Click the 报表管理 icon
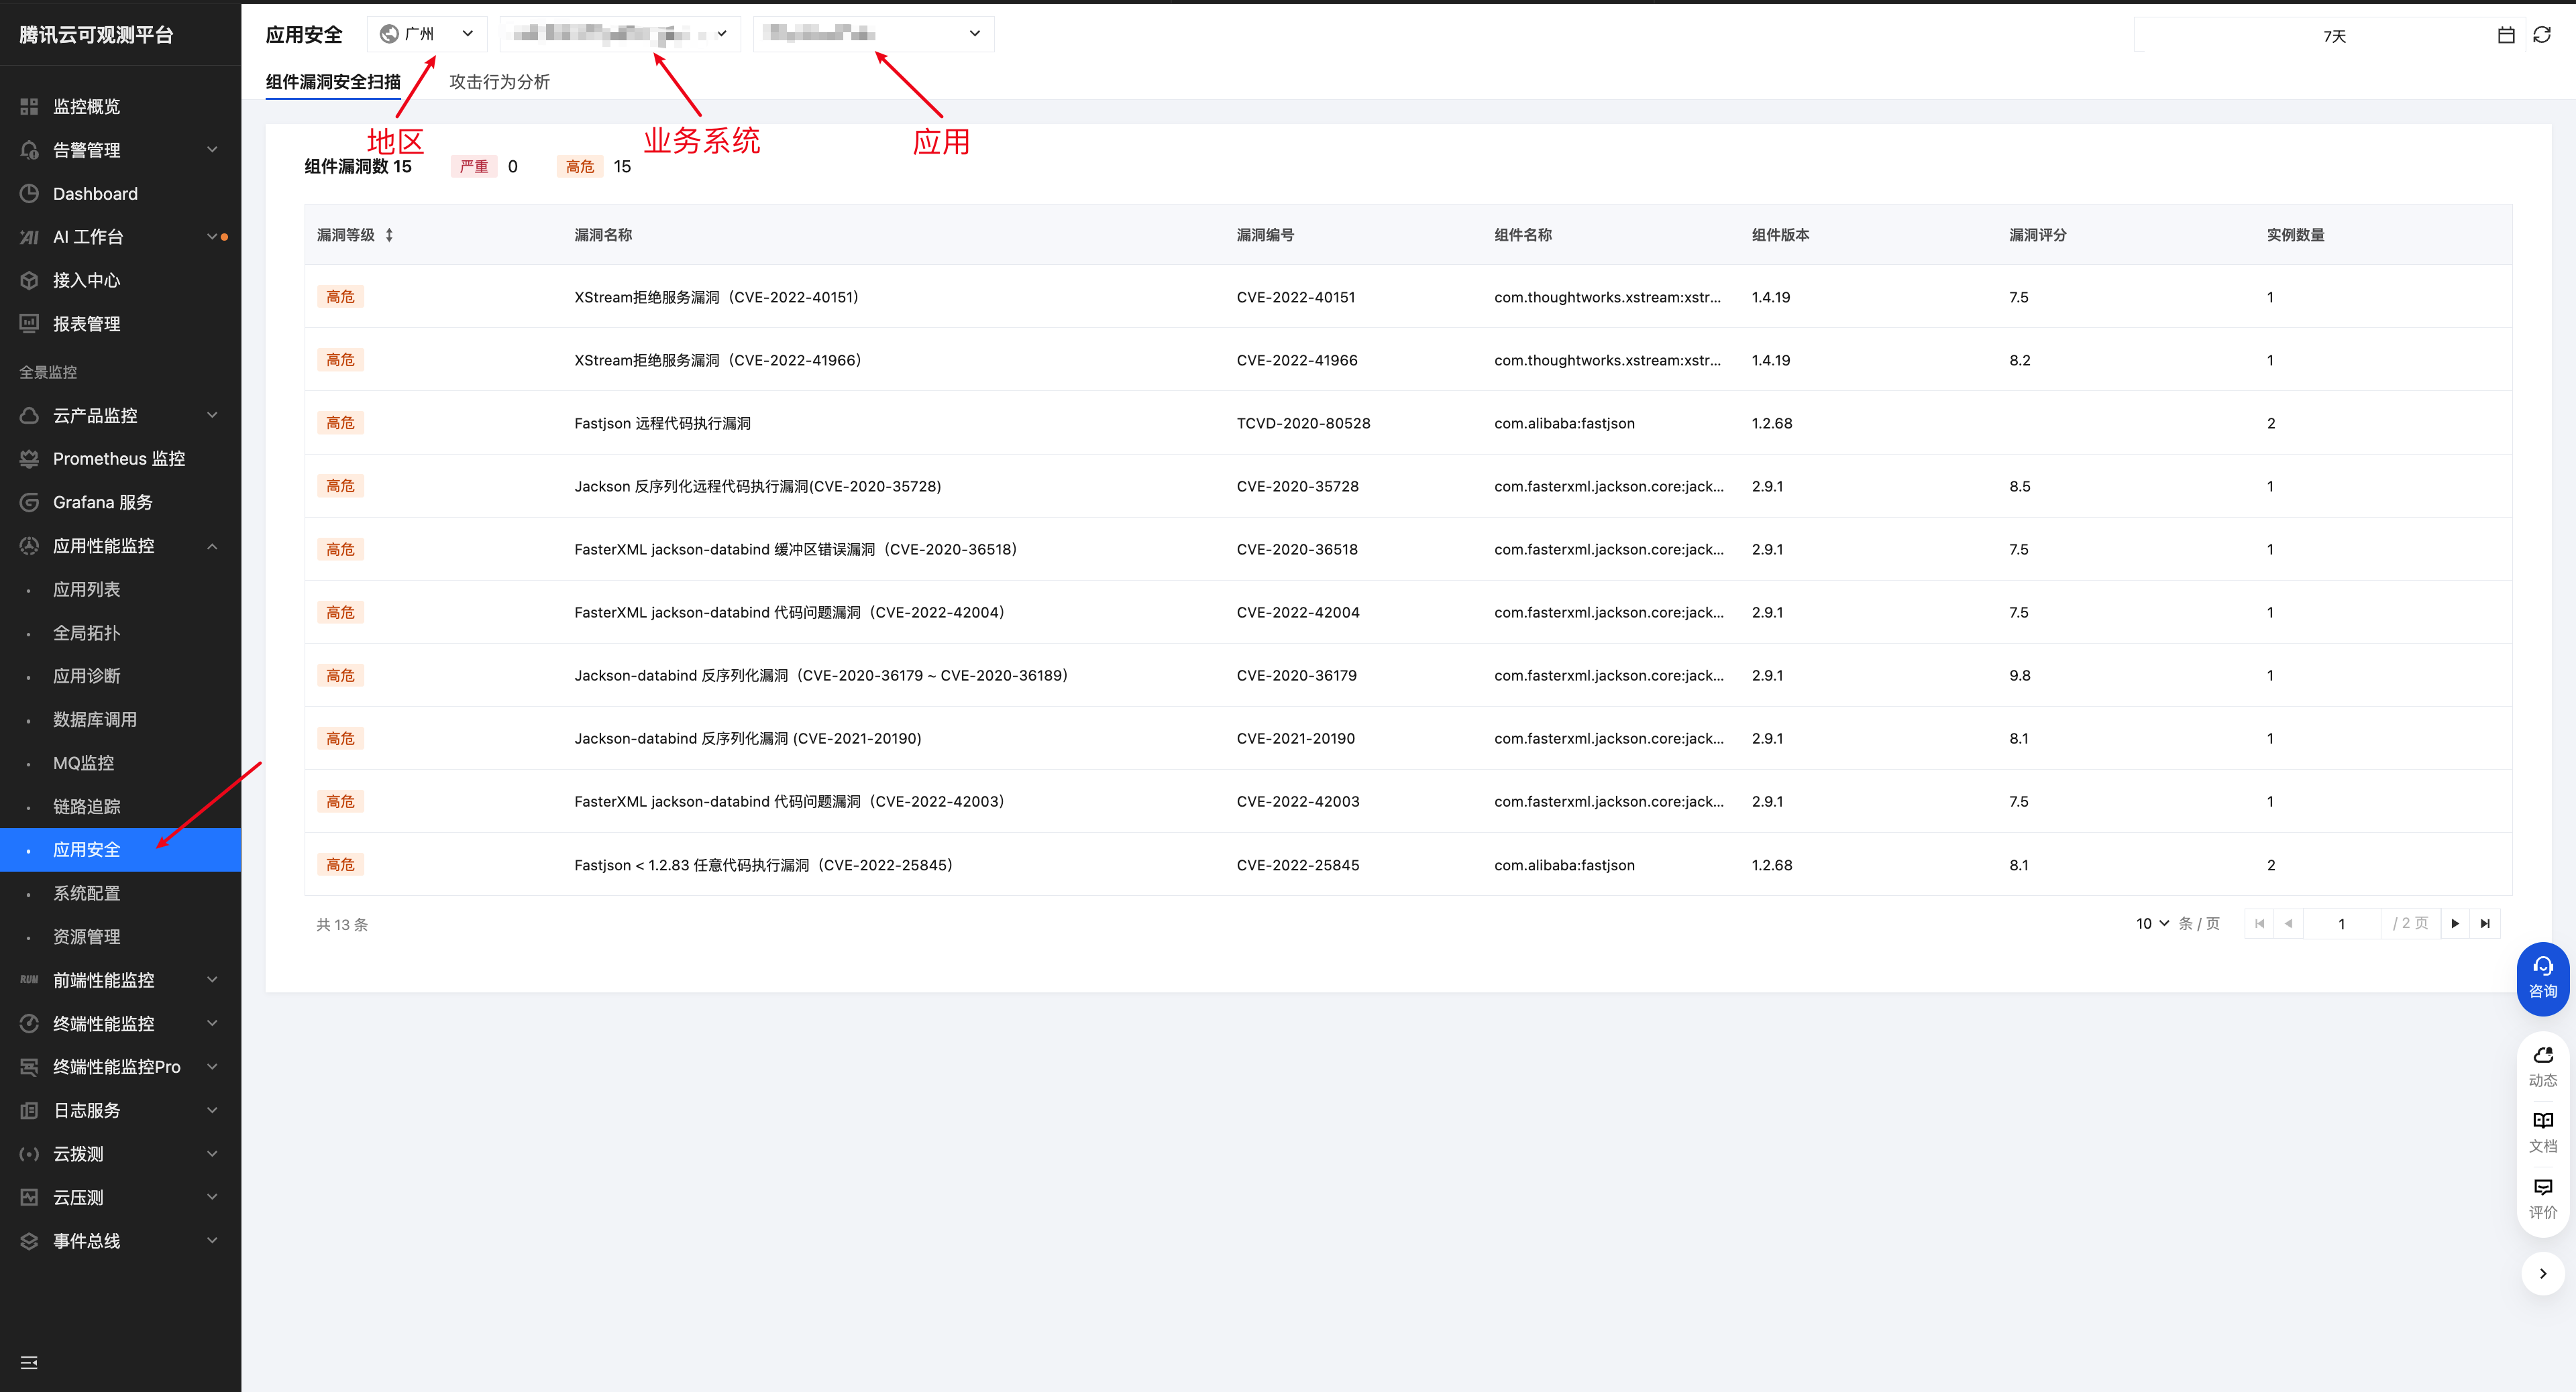 point(29,324)
